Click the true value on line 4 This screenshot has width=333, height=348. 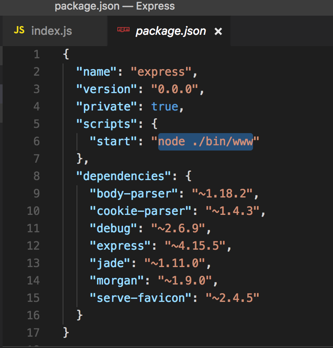(165, 107)
